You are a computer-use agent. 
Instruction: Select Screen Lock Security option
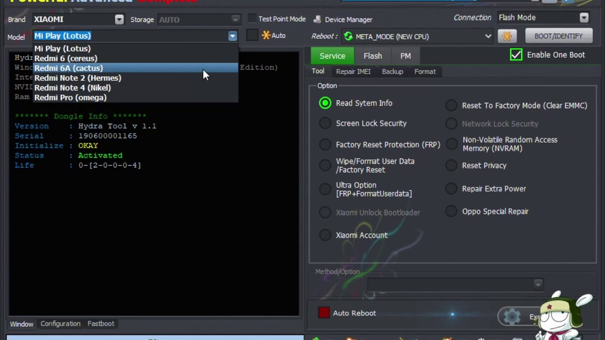[x=325, y=123]
